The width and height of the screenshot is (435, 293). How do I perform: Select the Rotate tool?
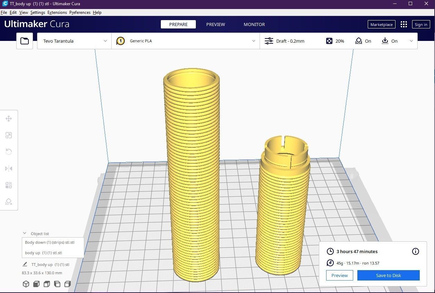pos(9,152)
